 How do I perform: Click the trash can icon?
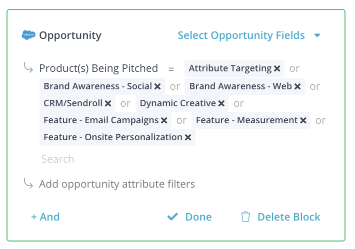pyautogui.click(x=245, y=217)
